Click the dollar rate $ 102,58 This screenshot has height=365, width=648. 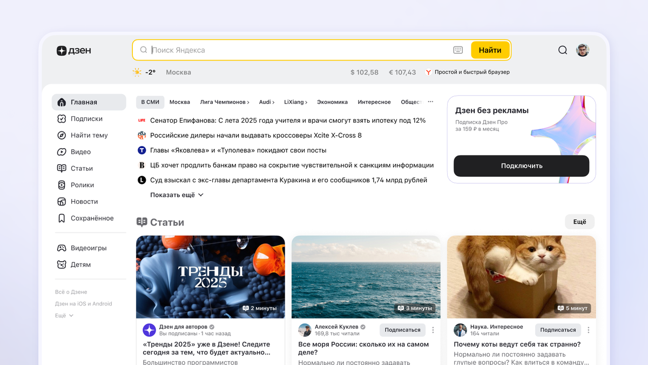pyautogui.click(x=364, y=72)
